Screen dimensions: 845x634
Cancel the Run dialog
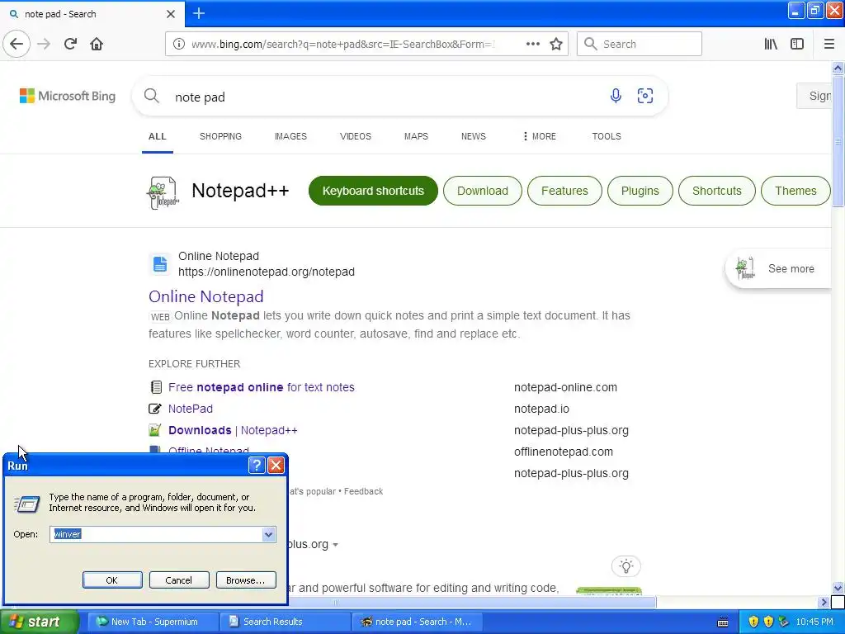click(179, 580)
